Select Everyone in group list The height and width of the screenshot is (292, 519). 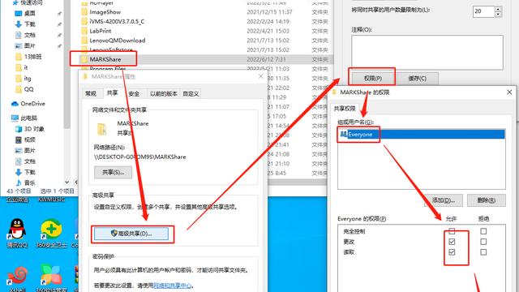(x=422, y=134)
